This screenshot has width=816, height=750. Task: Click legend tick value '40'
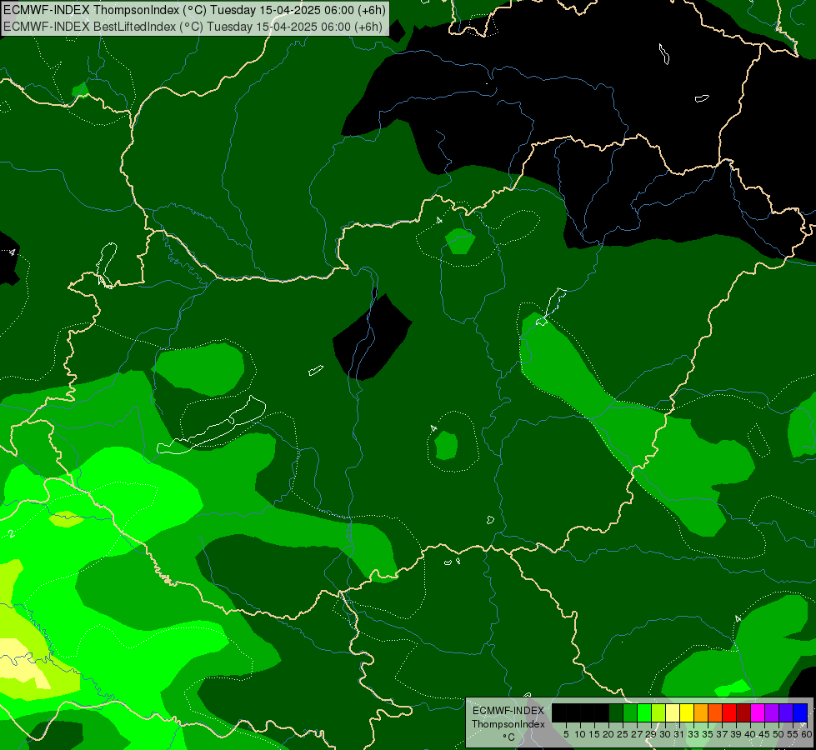pyautogui.click(x=750, y=734)
